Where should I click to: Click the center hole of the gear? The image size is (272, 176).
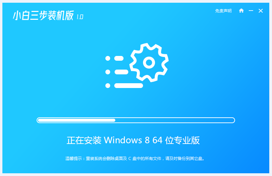[149, 62]
